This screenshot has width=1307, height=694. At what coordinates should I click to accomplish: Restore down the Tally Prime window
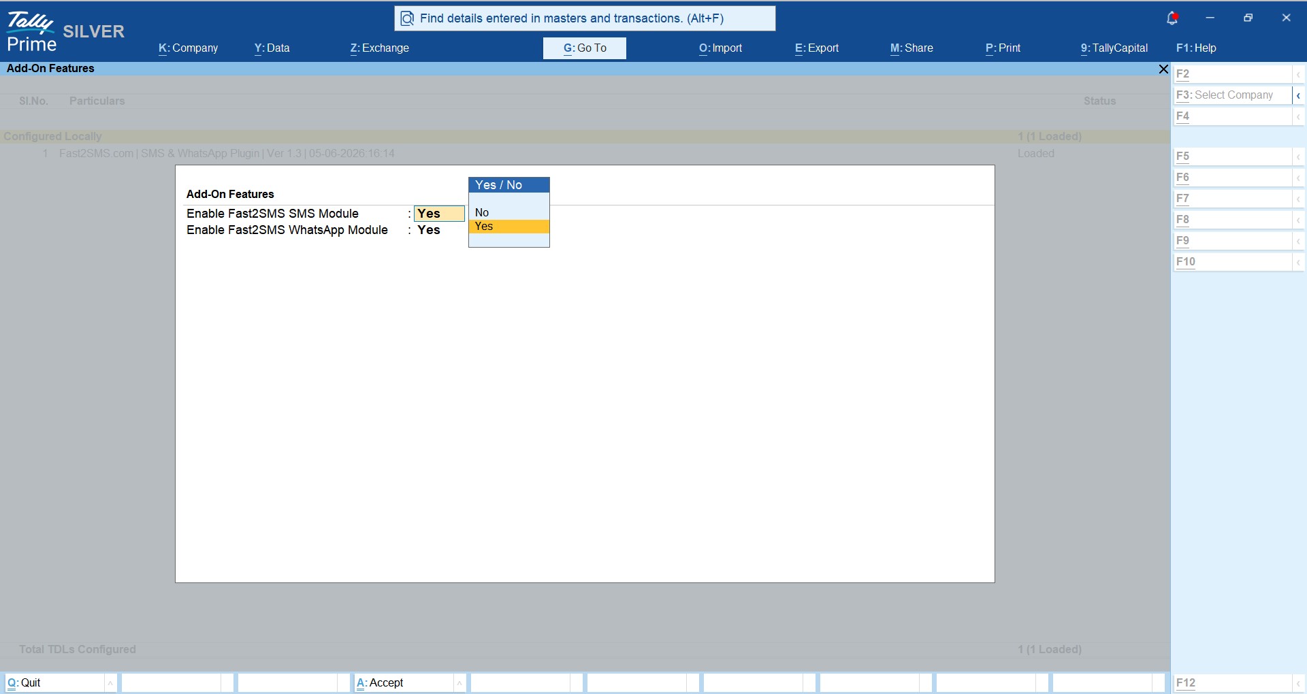(1248, 18)
